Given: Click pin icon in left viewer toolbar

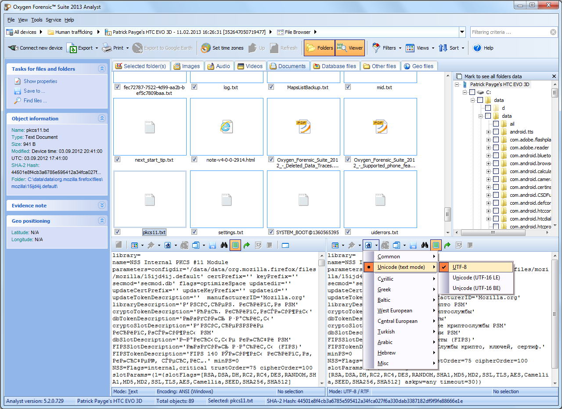Looking at the screenshot, I should pos(151,245).
